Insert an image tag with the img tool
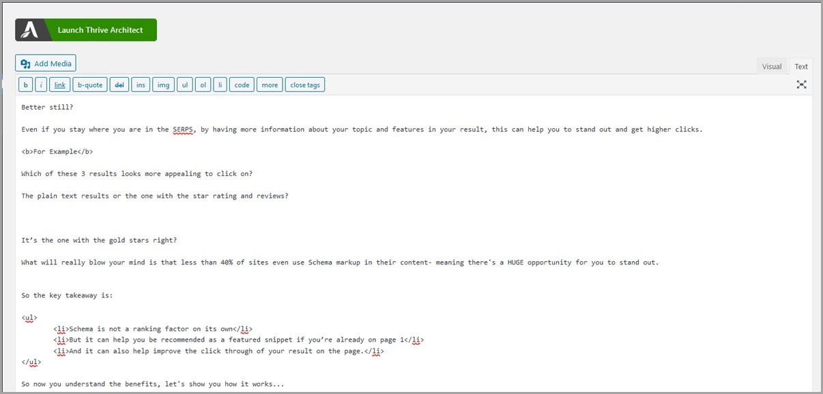 coord(163,85)
